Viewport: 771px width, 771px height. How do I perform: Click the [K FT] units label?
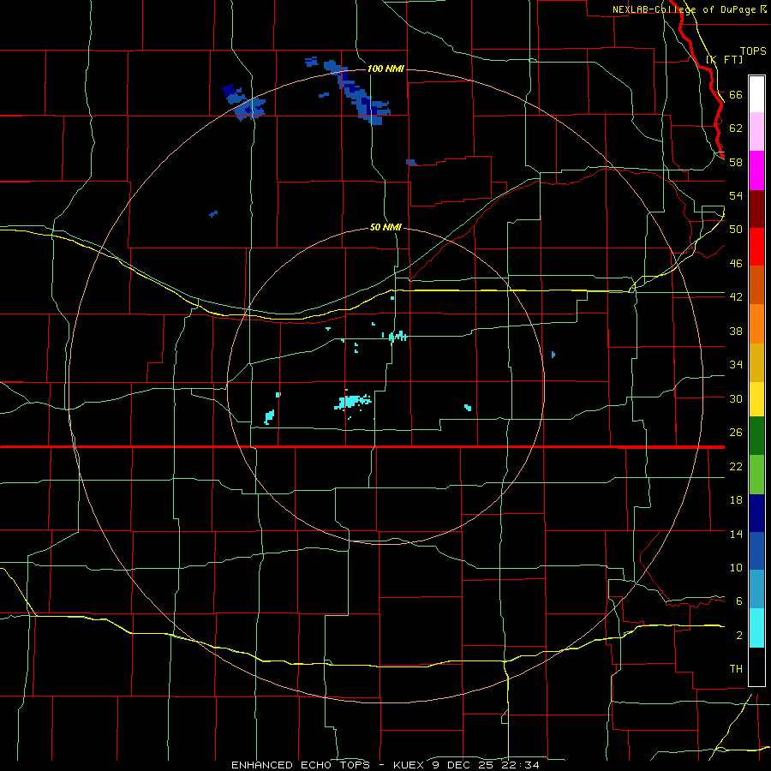(x=724, y=59)
